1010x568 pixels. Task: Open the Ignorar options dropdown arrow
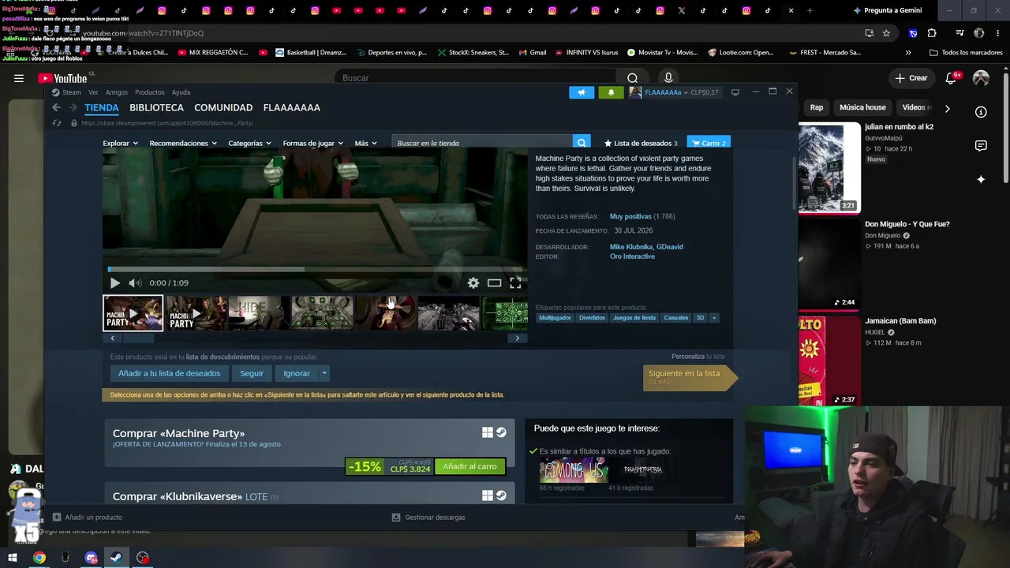[x=324, y=373]
